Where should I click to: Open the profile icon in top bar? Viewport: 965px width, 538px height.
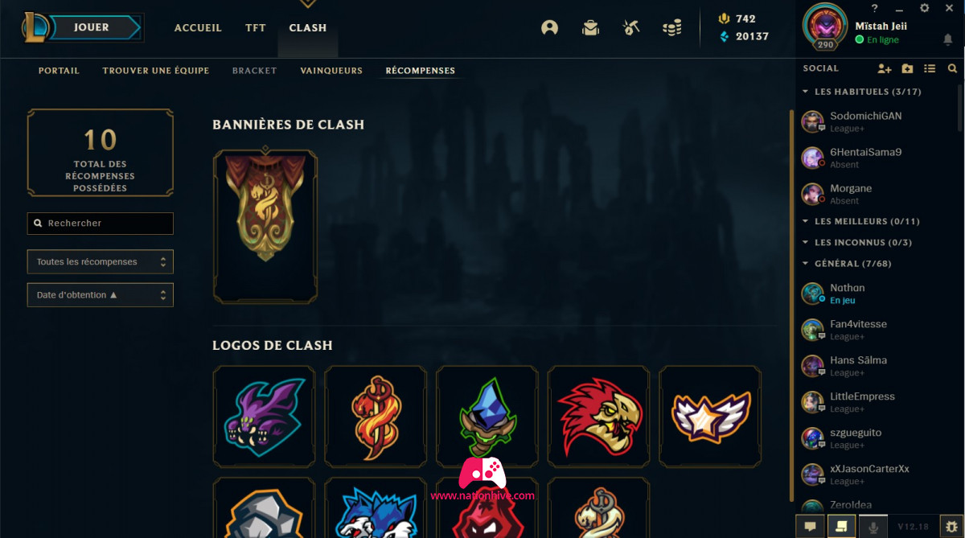point(550,27)
